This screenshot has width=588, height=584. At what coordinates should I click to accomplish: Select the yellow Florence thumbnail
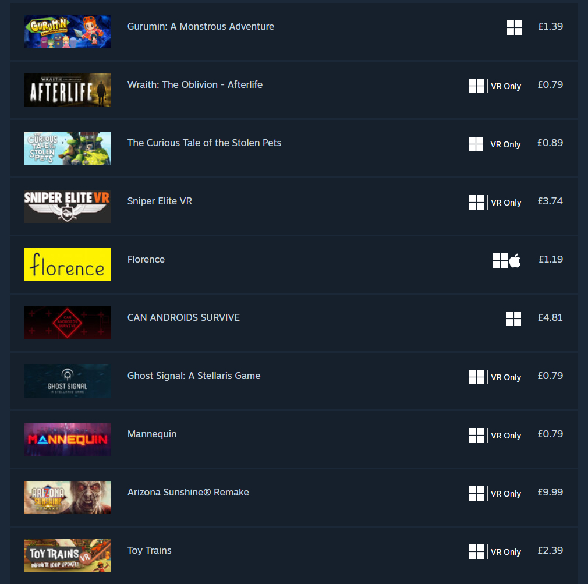pos(68,264)
